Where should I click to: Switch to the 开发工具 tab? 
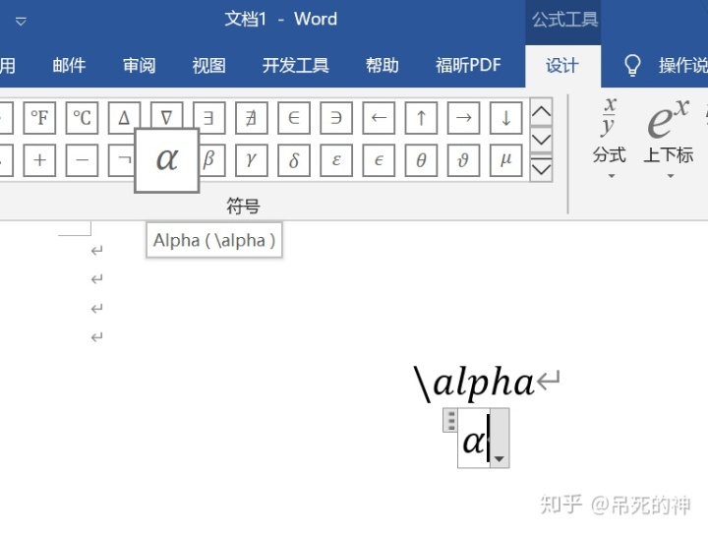coord(295,66)
